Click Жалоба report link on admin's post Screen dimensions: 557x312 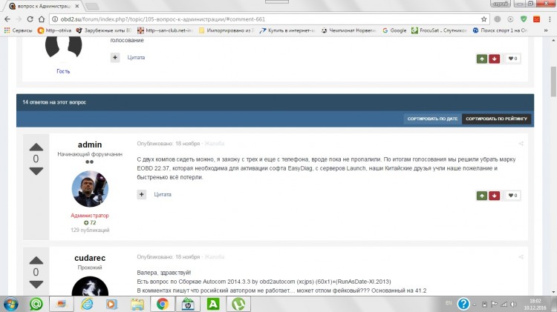click(x=214, y=144)
